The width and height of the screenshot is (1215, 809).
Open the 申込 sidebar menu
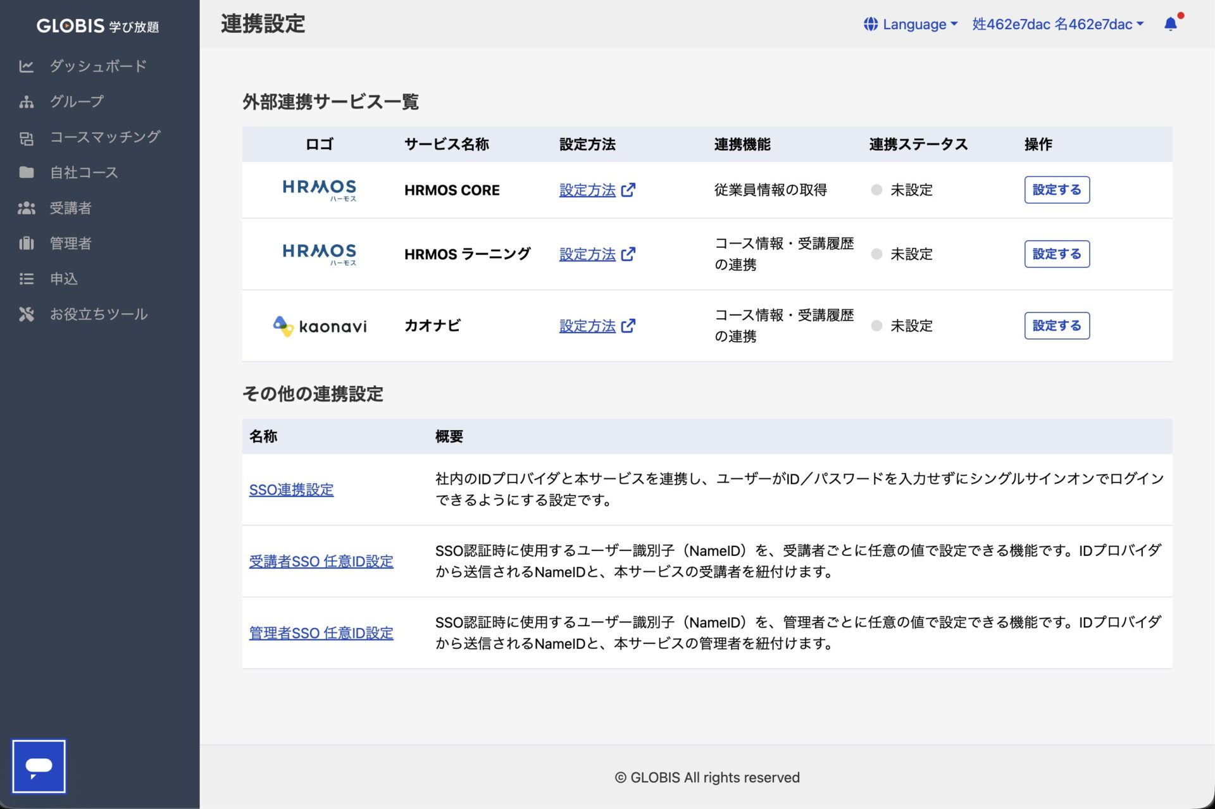[x=64, y=279]
